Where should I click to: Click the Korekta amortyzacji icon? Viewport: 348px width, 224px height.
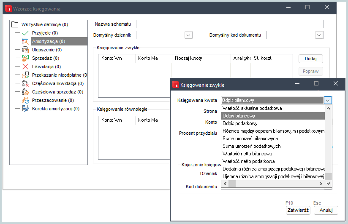pyautogui.click(x=25, y=109)
